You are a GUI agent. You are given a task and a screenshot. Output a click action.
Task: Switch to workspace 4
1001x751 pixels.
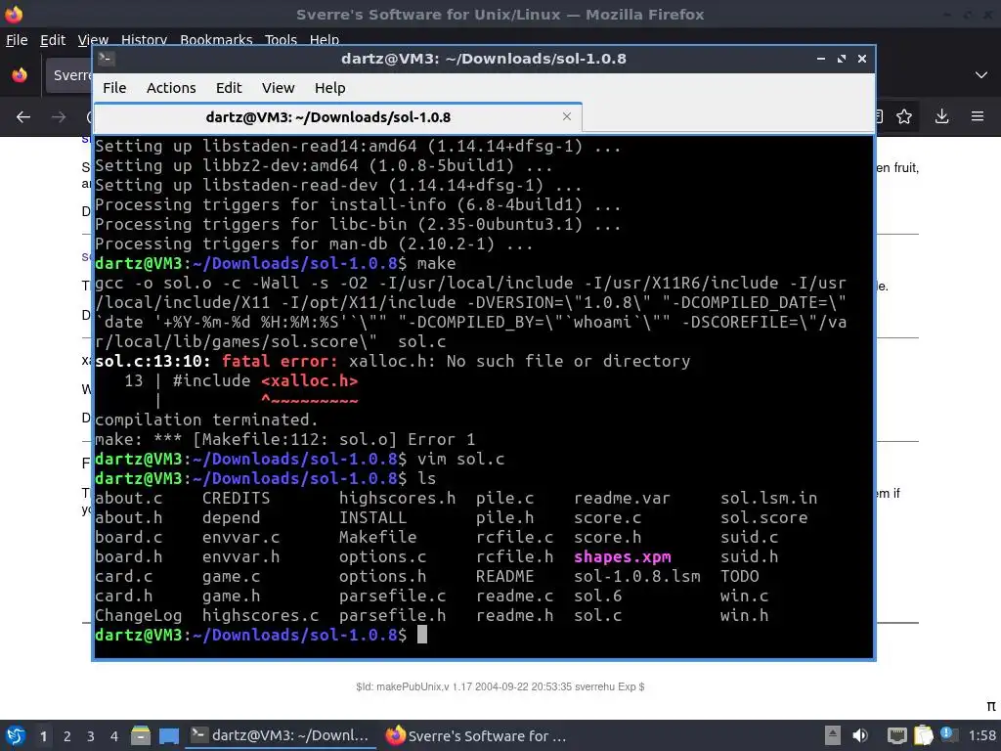tap(113, 736)
